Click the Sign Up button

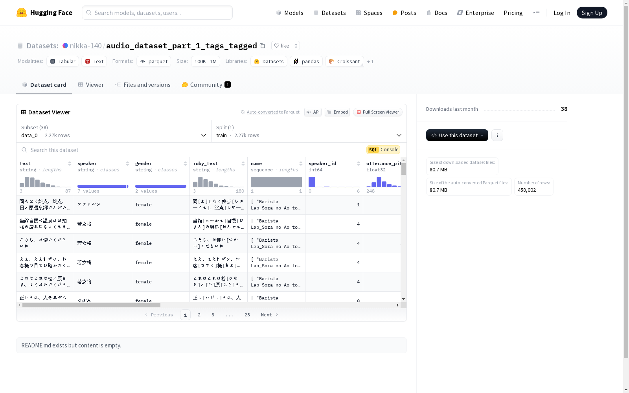592,13
